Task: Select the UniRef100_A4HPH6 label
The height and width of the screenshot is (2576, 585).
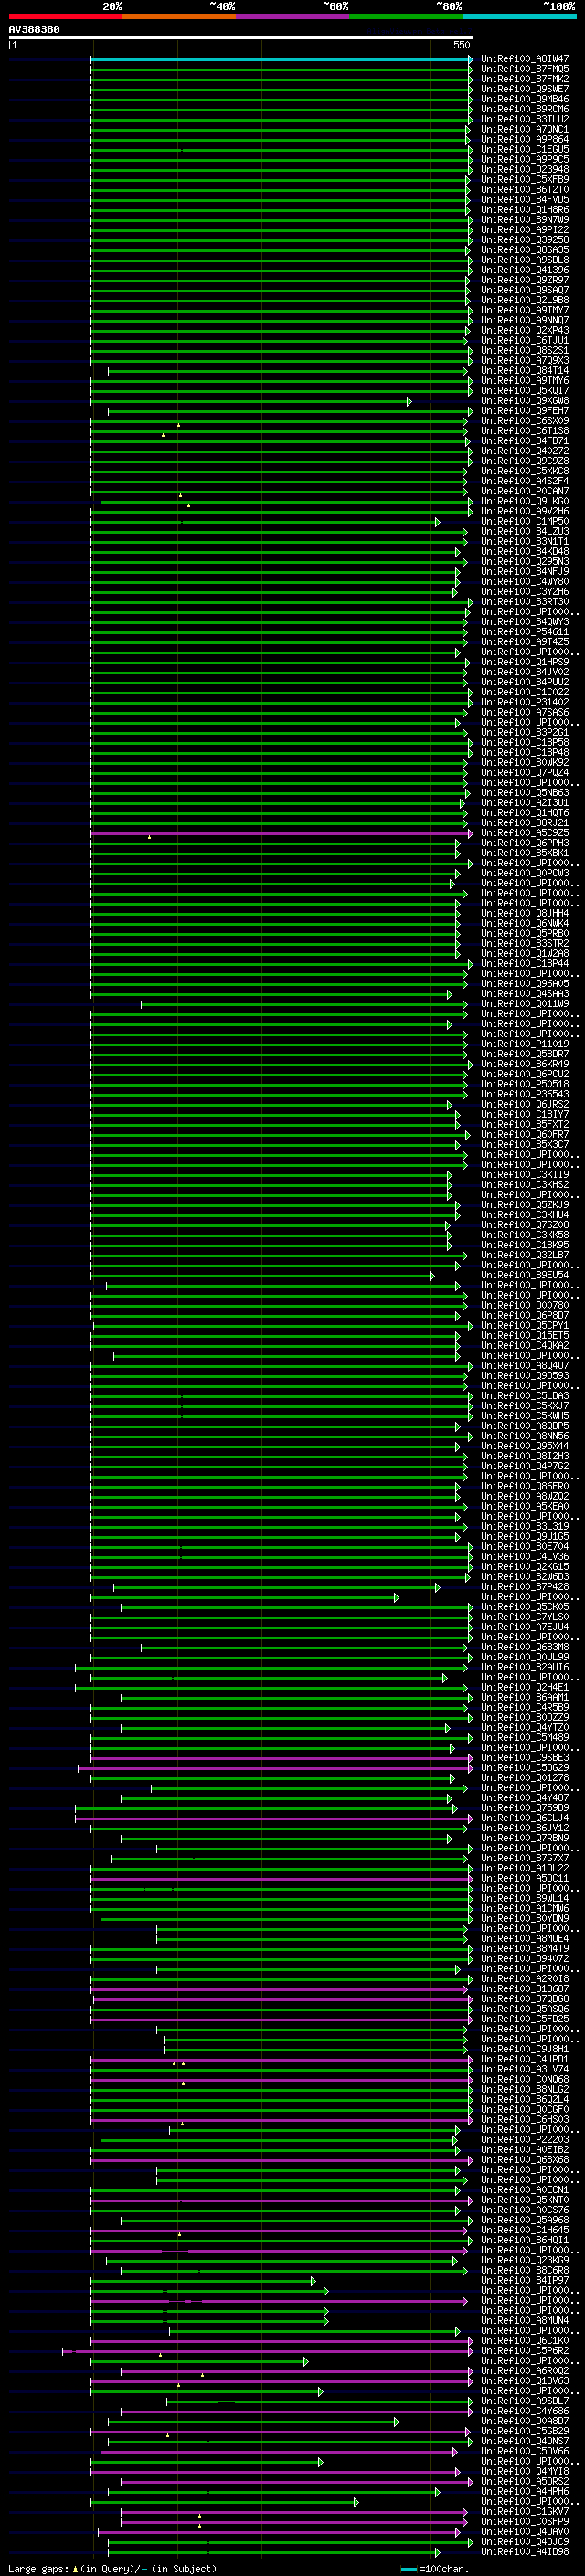Action: coord(525,2492)
